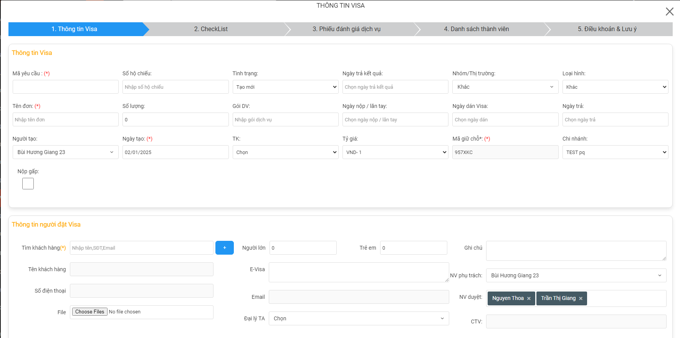Screen dimensions: 680x338
Task: Click the Ghi chú text area
Action: point(576,250)
